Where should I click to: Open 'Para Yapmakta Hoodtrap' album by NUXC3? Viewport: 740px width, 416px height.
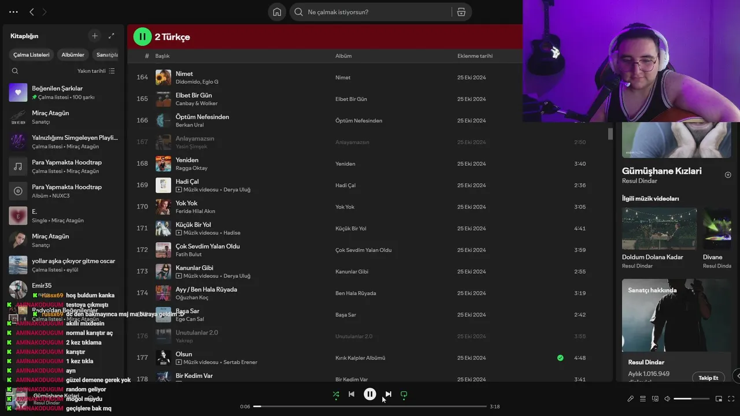pyautogui.click(x=64, y=191)
